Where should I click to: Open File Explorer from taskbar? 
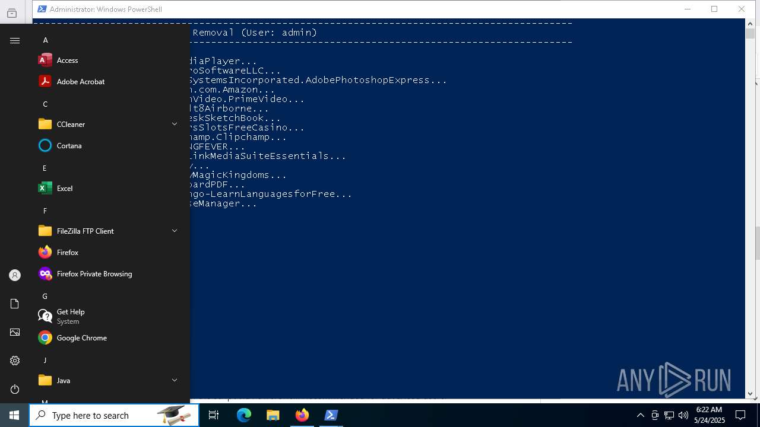(x=273, y=415)
